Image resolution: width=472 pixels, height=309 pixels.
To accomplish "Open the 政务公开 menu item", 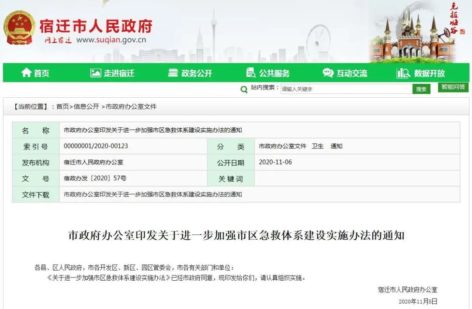I will coord(197,73).
